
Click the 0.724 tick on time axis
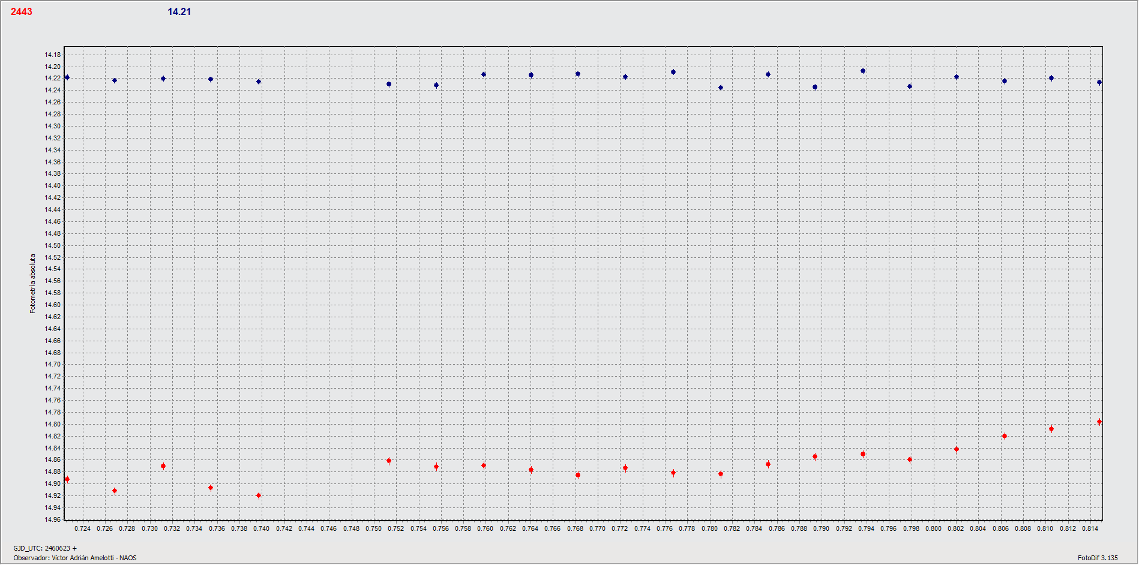[x=82, y=528]
